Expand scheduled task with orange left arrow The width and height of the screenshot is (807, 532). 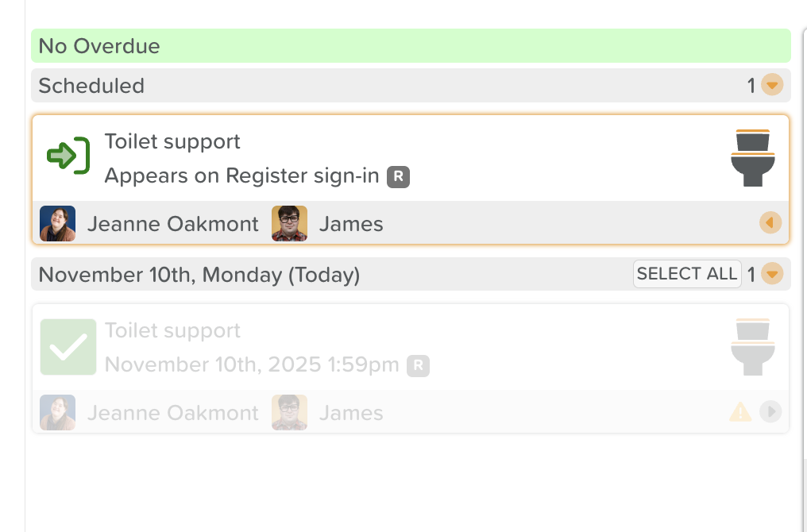770,223
